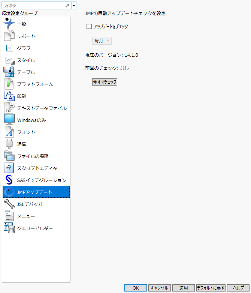Select the スクリプトエディタ label

coord(37,168)
